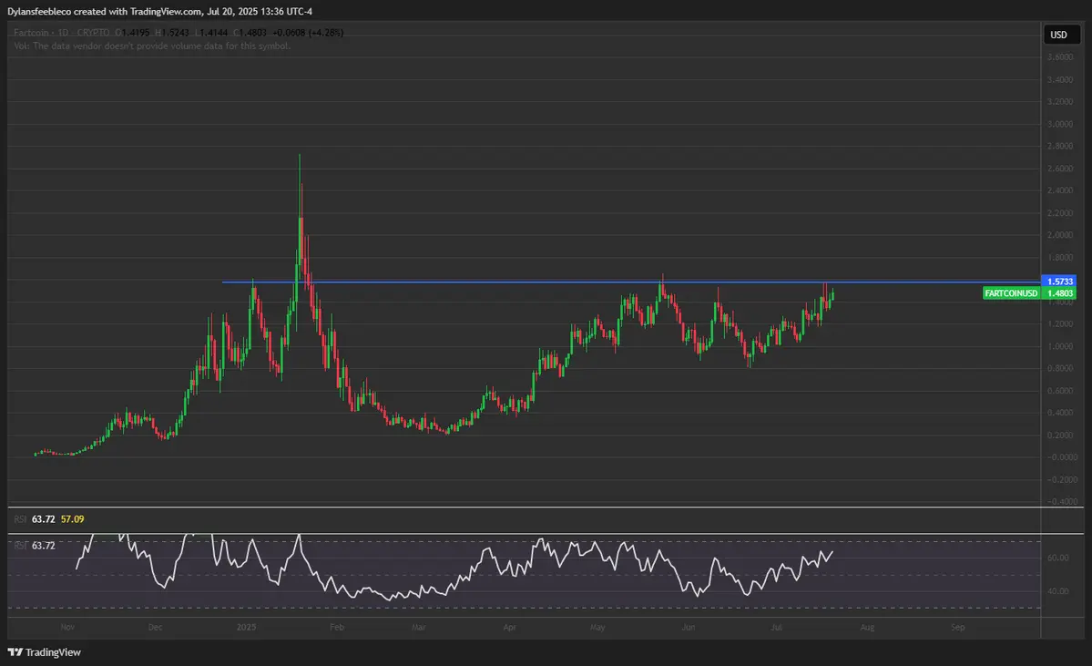Click the 1D interval in legend
1092x666 pixels.
[64, 33]
